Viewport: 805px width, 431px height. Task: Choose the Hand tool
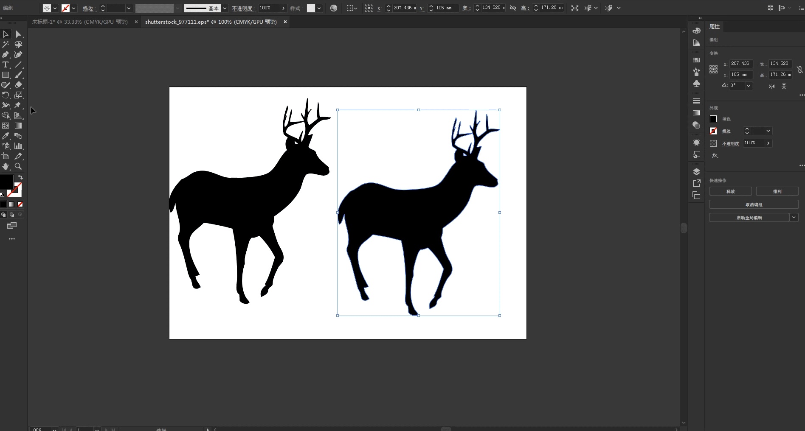point(6,166)
